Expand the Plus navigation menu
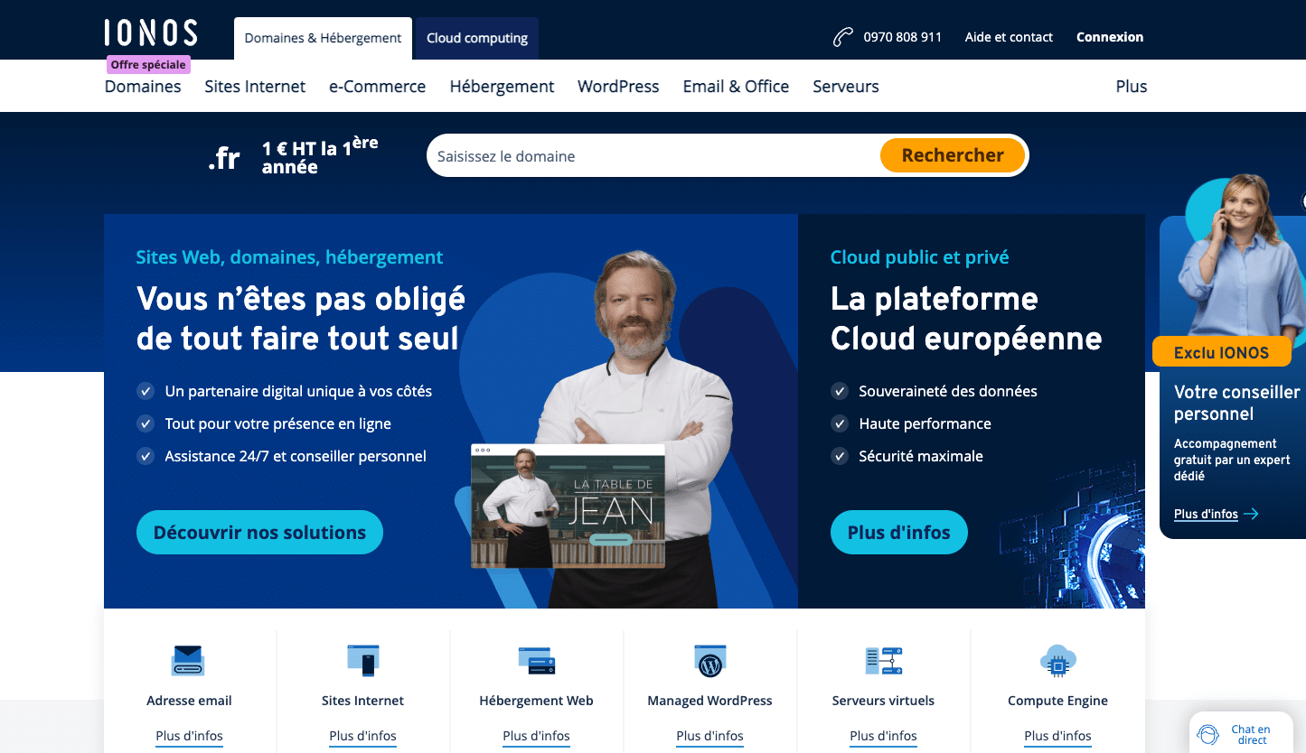Image resolution: width=1306 pixels, height=753 pixels. click(x=1131, y=87)
